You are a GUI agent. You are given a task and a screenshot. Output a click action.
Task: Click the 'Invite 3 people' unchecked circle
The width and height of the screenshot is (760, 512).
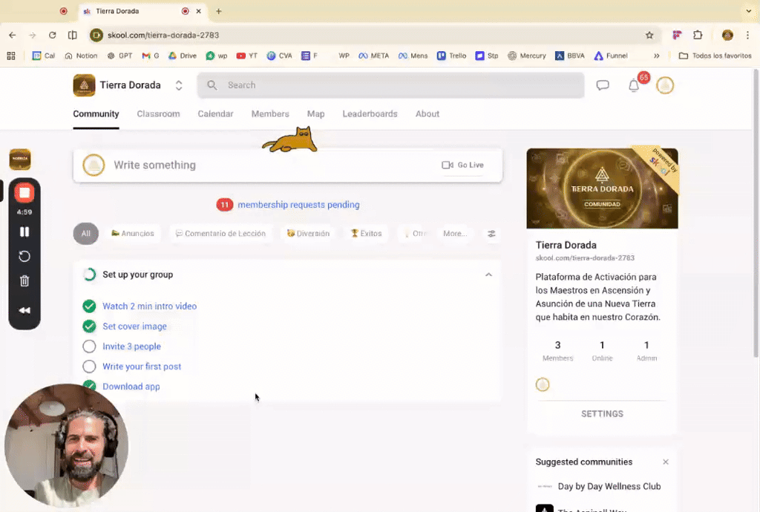pos(89,347)
